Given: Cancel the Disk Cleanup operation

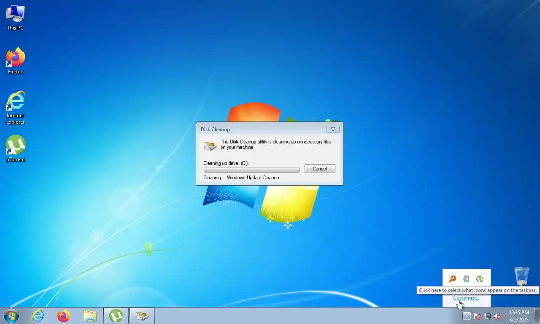Looking at the screenshot, I should coord(320,169).
